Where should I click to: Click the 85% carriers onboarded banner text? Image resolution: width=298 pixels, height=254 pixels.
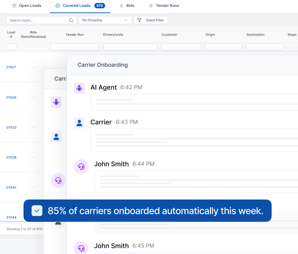point(155,211)
